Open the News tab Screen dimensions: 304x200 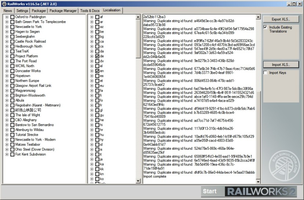pyautogui.click(x=8, y=11)
